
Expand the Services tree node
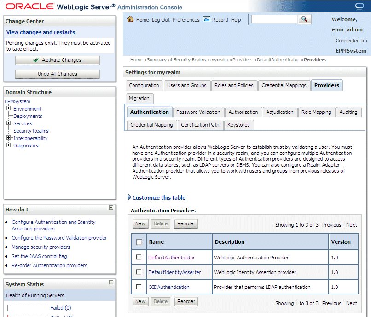(x=9, y=123)
